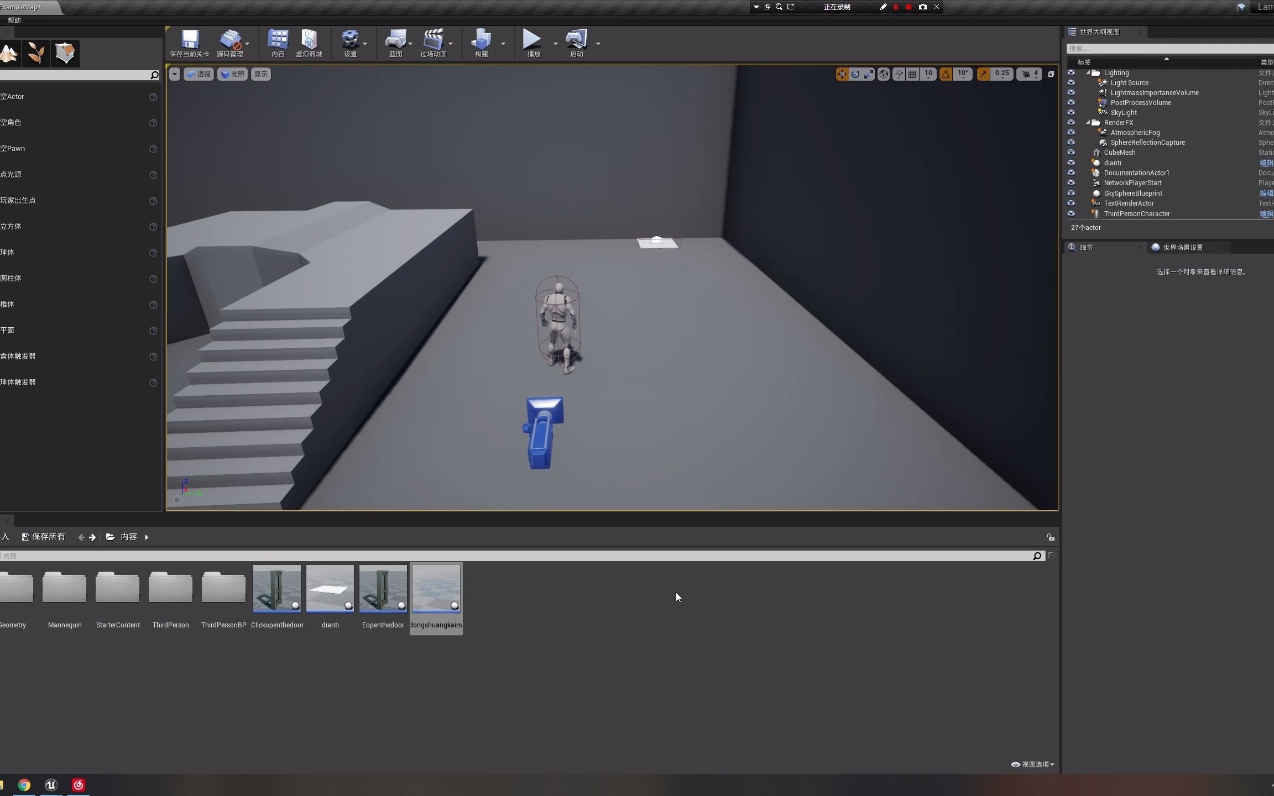1274x796 pixels.
Task: Open the 帮助 (Help) menu
Action: 14,20
